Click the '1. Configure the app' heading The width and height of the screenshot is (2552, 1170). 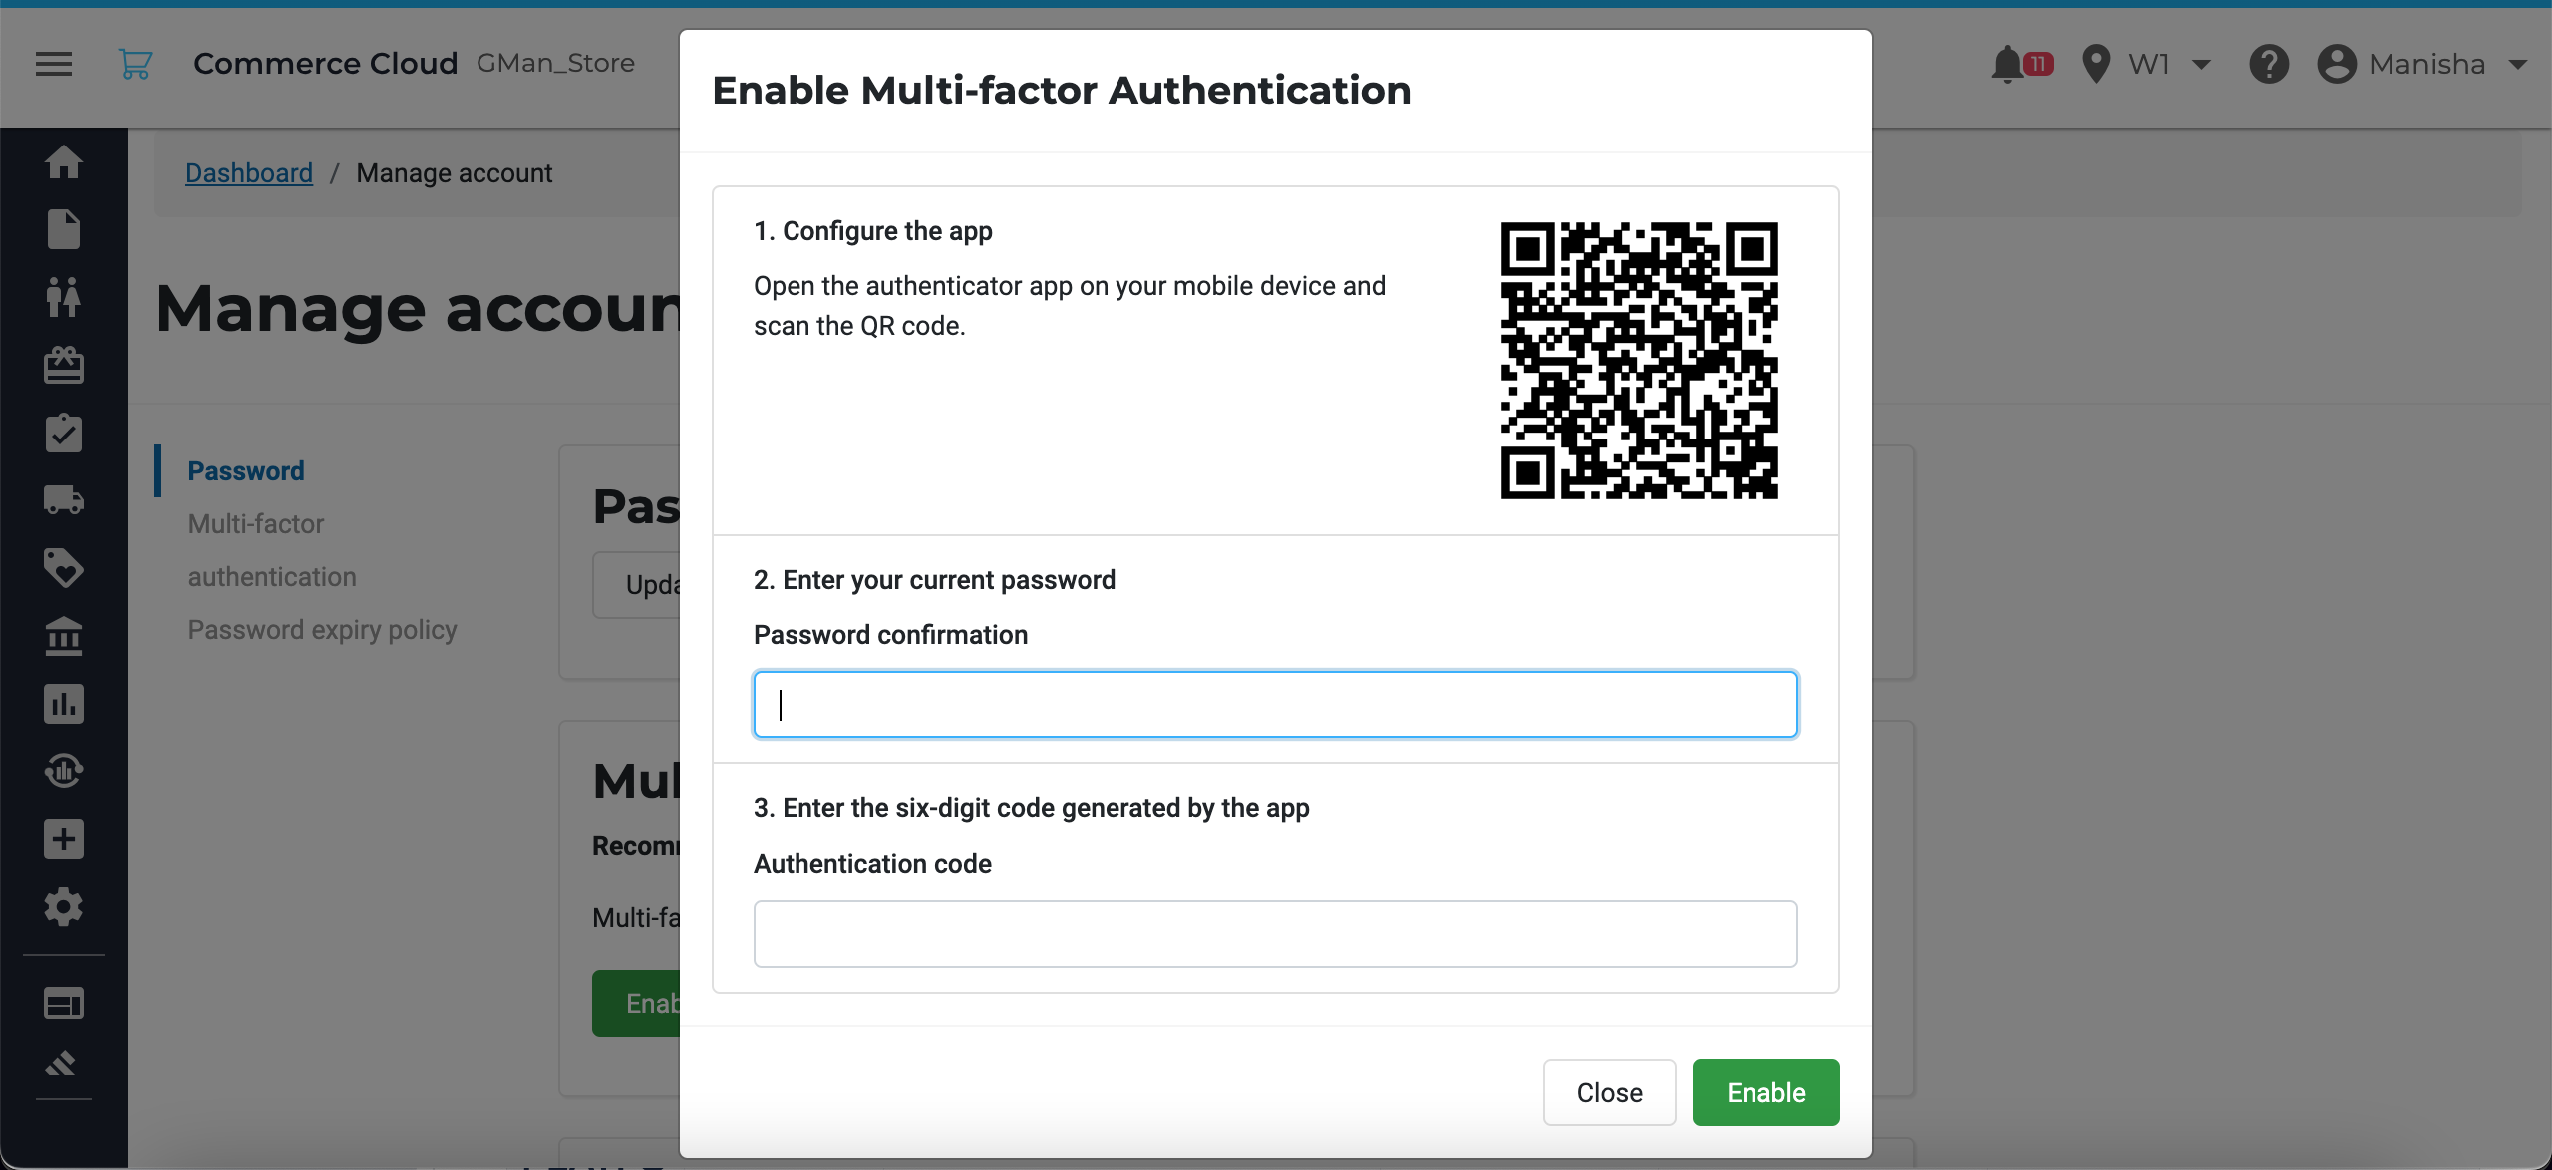coord(872,231)
